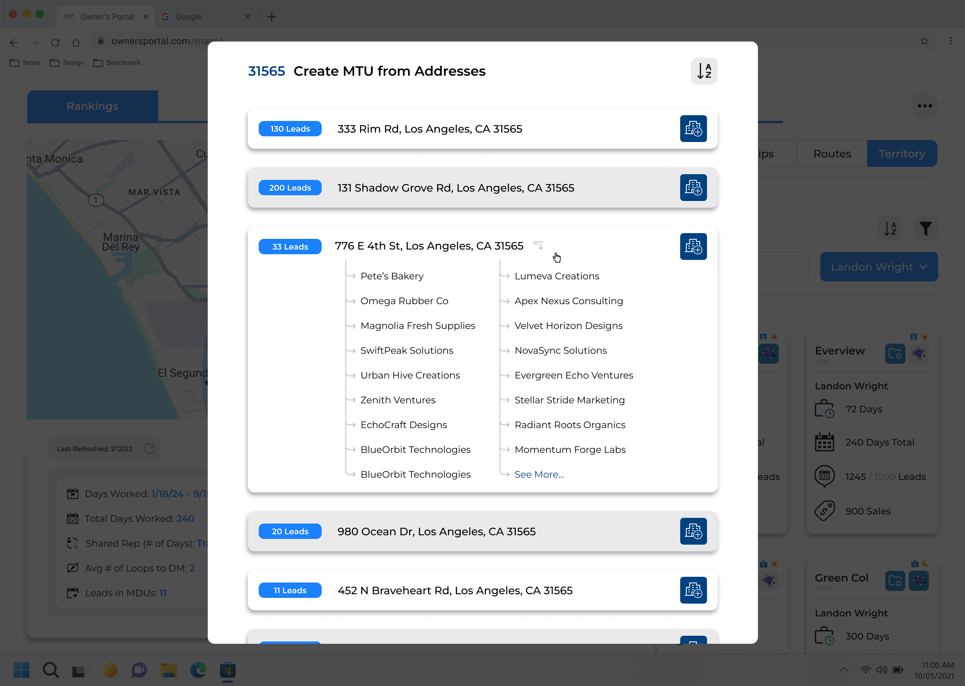Create MTU for 452 N Braveheart Rd
Viewport: 965px width, 686px height.
click(693, 590)
